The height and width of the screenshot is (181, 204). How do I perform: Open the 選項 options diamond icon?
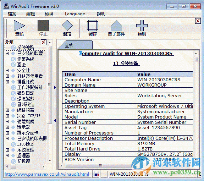(x=67, y=26)
